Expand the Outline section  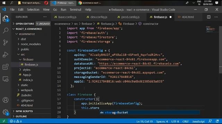[x=31, y=116]
